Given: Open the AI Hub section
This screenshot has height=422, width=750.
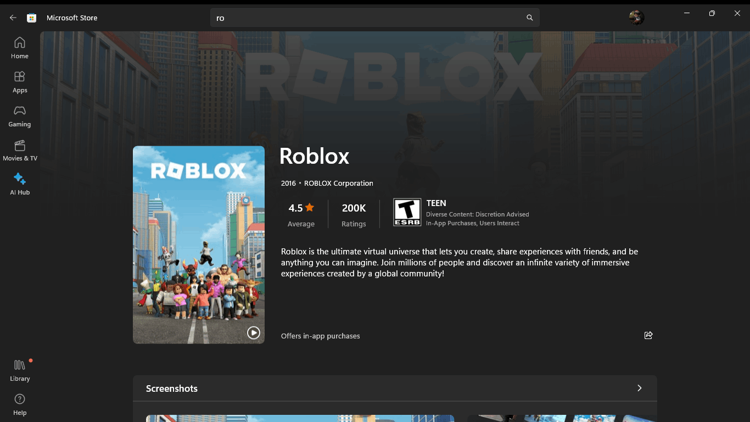Looking at the screenshot, I should point(20,184).
